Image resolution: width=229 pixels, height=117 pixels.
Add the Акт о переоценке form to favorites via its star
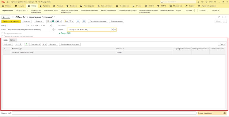pos(13,17)
